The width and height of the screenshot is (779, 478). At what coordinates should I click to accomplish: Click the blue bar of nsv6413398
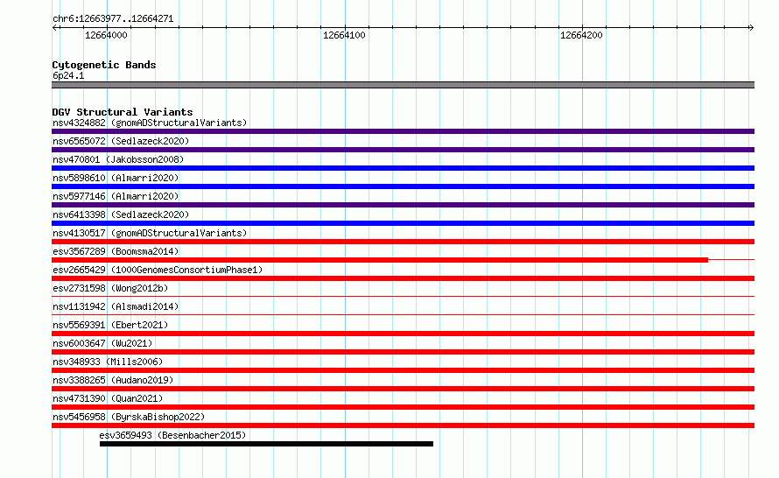403,223
